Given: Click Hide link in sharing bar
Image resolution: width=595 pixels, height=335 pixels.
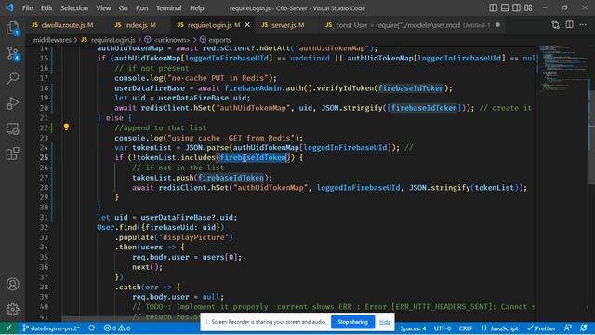Looking at the screenshot, I should pyautogui.click(x=384, y=322).
